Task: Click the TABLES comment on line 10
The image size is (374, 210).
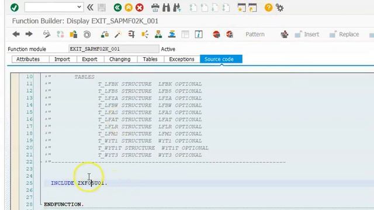Action: [84, 77]
